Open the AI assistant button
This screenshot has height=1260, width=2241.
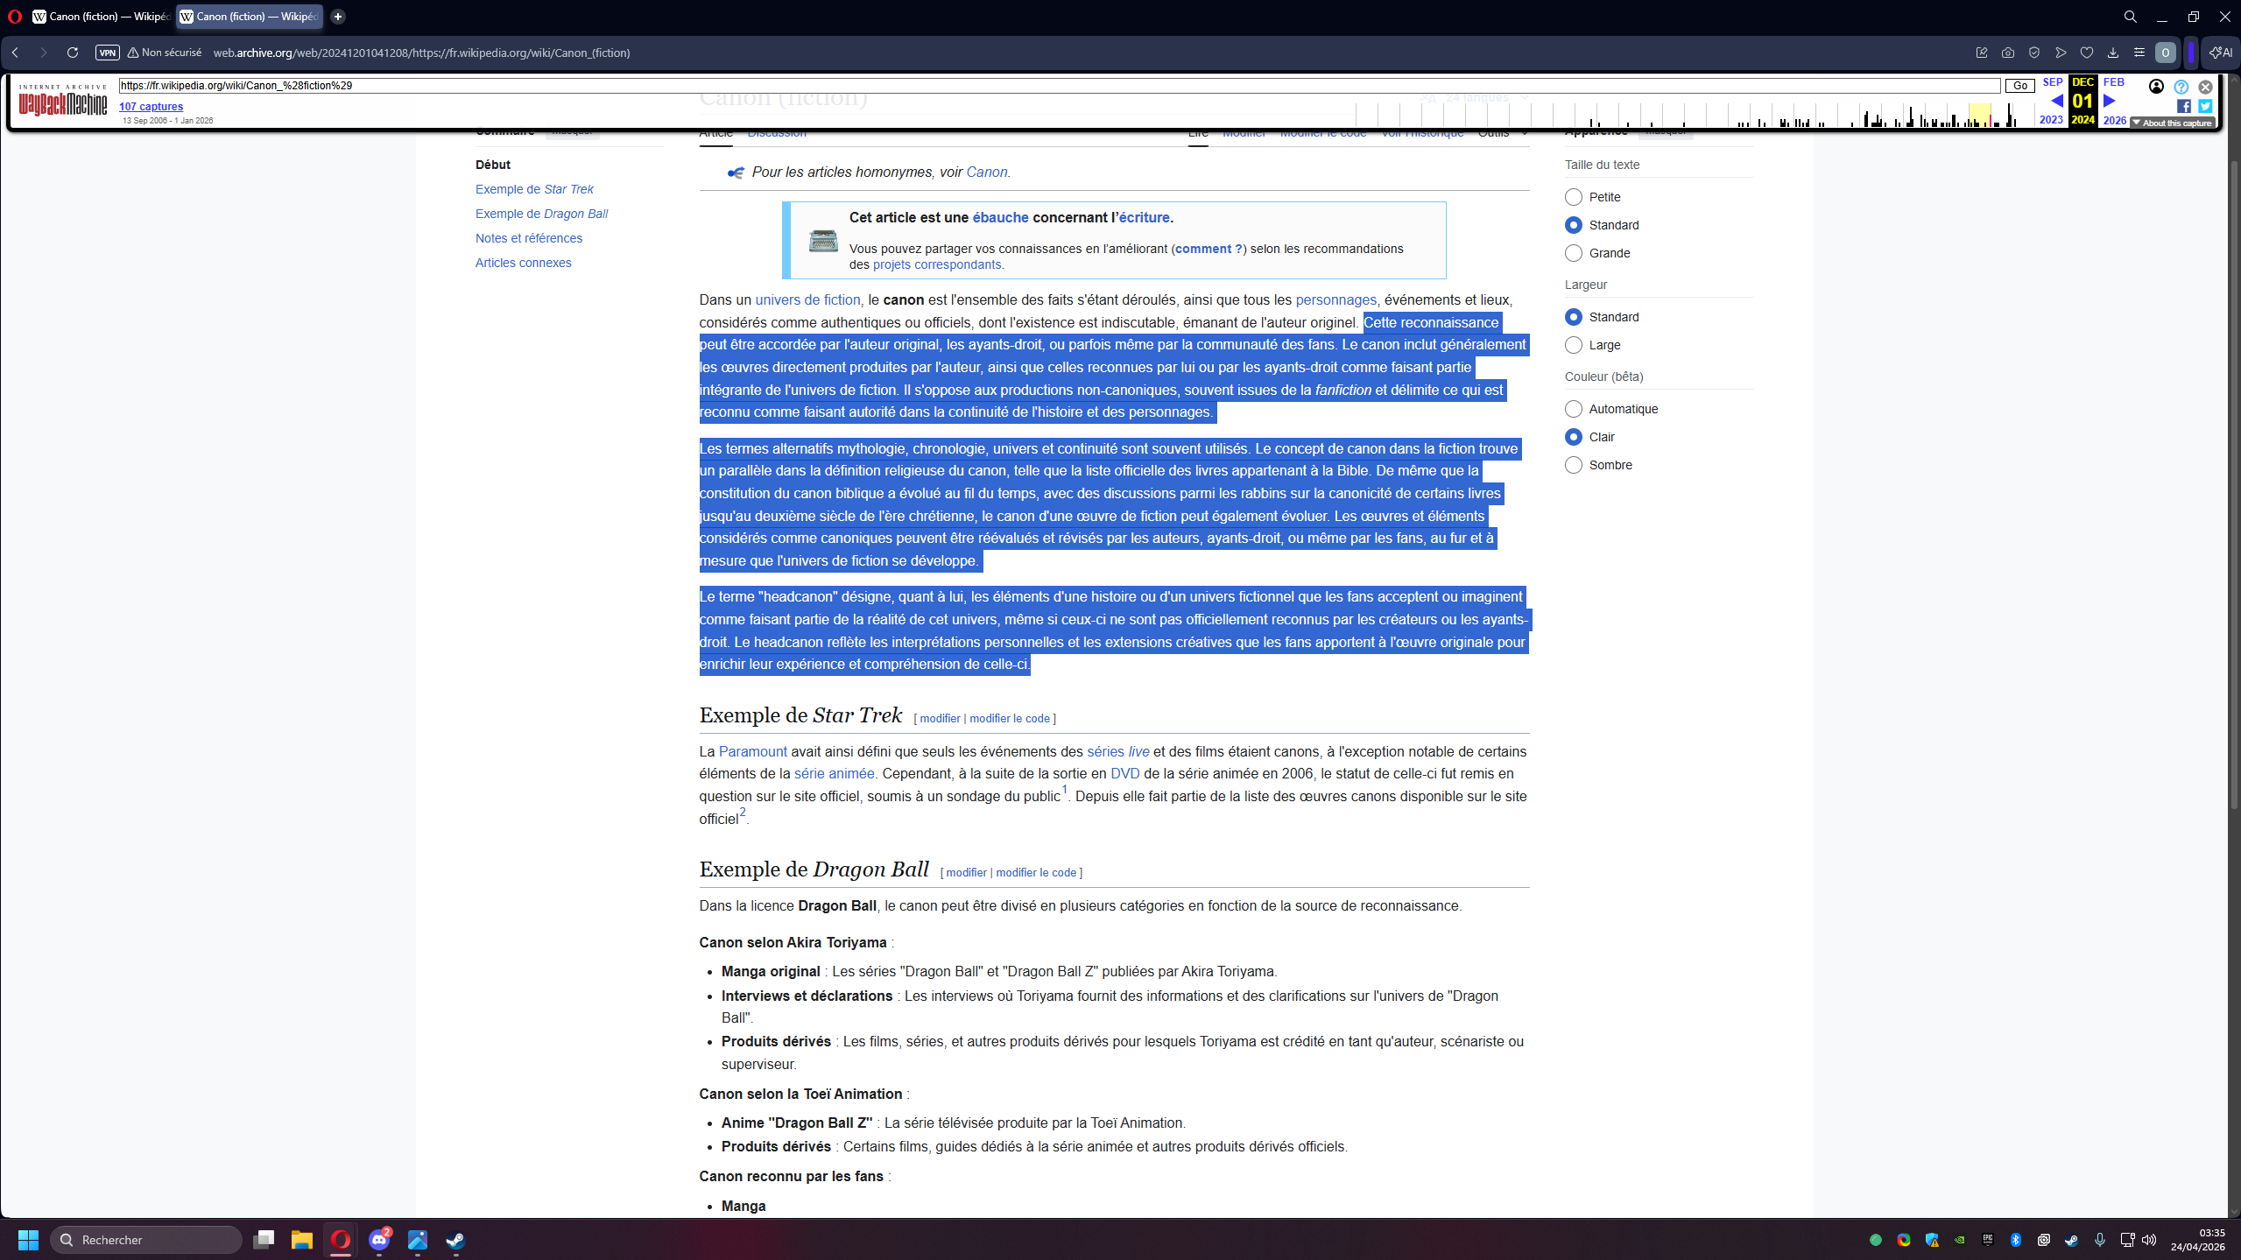point(2221,53)
